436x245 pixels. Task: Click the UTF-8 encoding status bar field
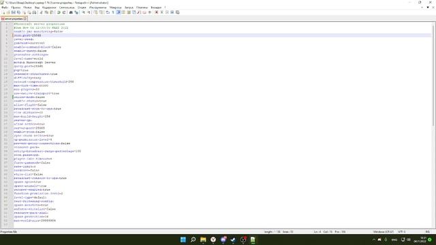point(402,231)
